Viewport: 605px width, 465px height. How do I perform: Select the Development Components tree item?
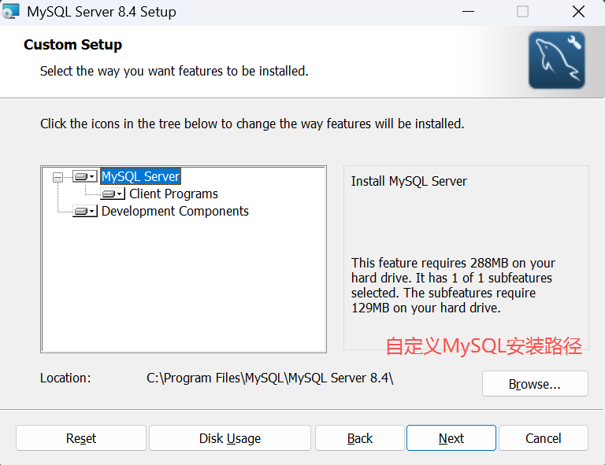[x=175, y=211]
